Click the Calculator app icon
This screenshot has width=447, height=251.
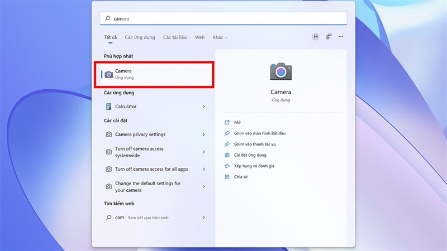108,107
